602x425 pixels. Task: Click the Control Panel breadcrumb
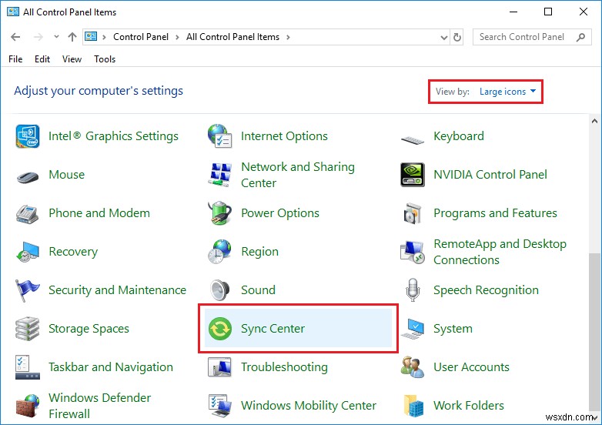141,37
